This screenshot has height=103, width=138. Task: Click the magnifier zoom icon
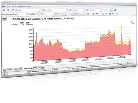(x=113, y=14)
